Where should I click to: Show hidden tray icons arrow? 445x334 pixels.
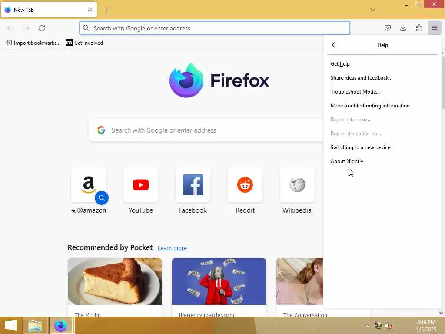pos(367,326)
